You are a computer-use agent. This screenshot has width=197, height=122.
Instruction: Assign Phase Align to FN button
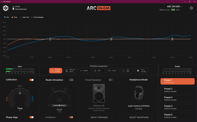click(x=55, y=71)
